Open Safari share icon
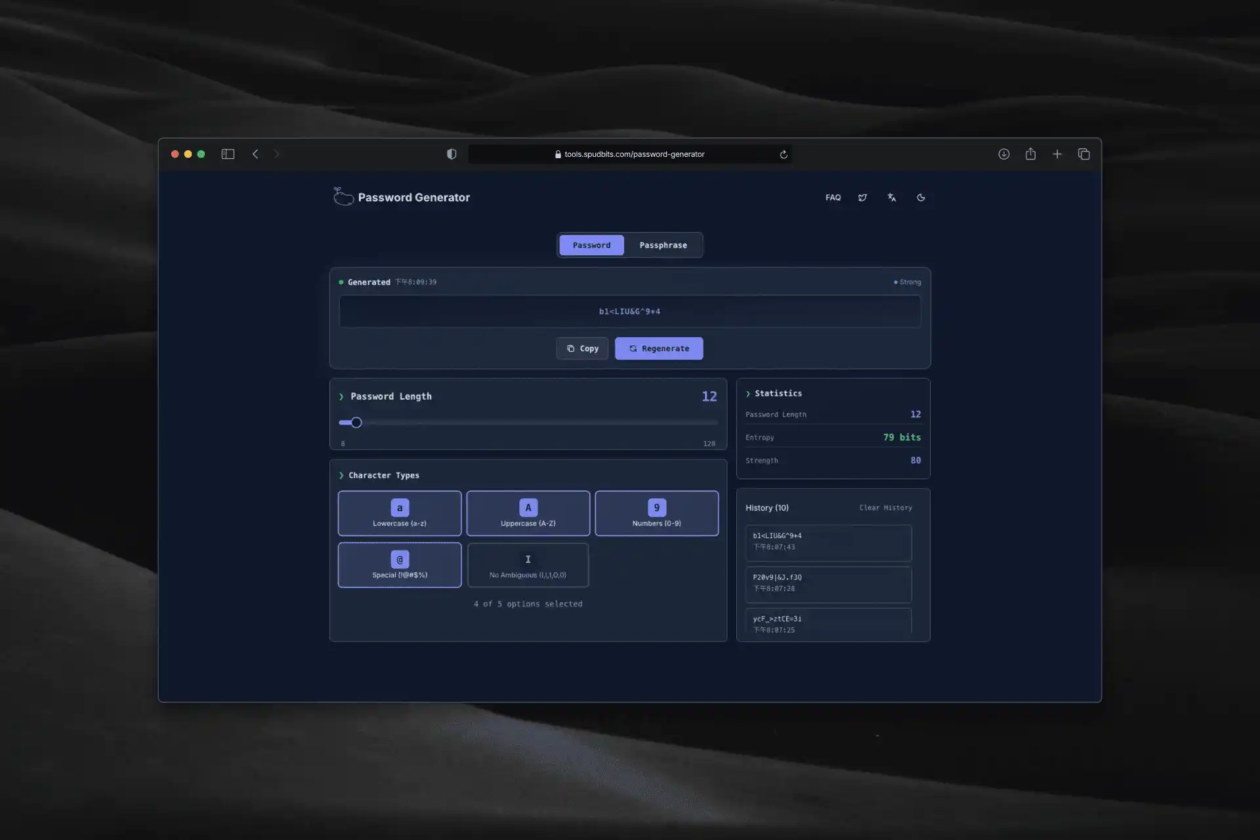This screenshot has width=1260, height=840. 1030,154
